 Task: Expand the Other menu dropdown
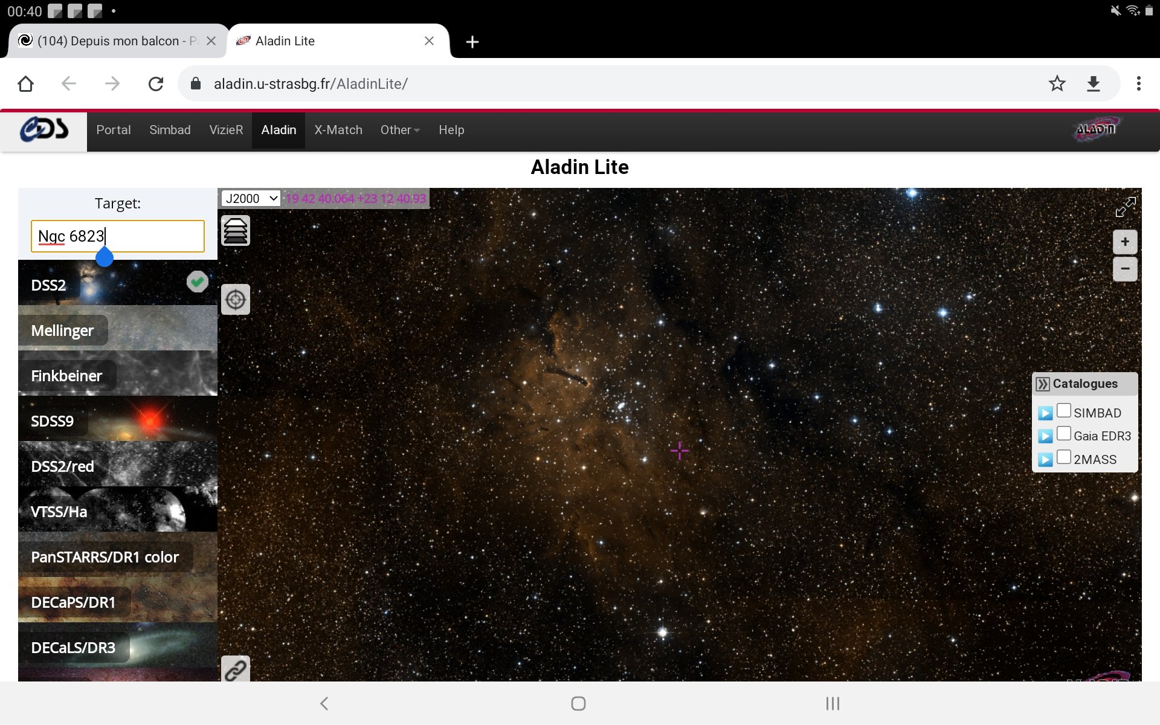pos(400,130)
